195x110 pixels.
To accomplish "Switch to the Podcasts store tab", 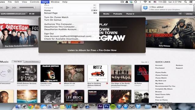I will 118,14.
